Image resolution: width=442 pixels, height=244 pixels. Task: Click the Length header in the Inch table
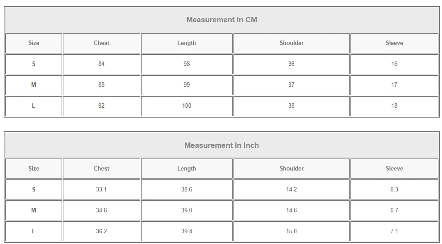pos(187,169)
